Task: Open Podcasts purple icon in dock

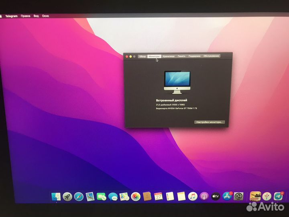Action: click(x=204, y=197)
